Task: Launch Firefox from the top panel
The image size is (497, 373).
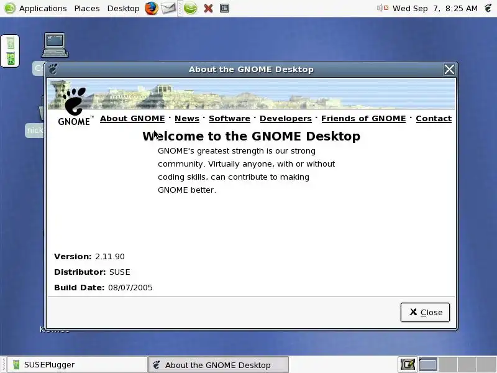Action: [x=152, y=8]
